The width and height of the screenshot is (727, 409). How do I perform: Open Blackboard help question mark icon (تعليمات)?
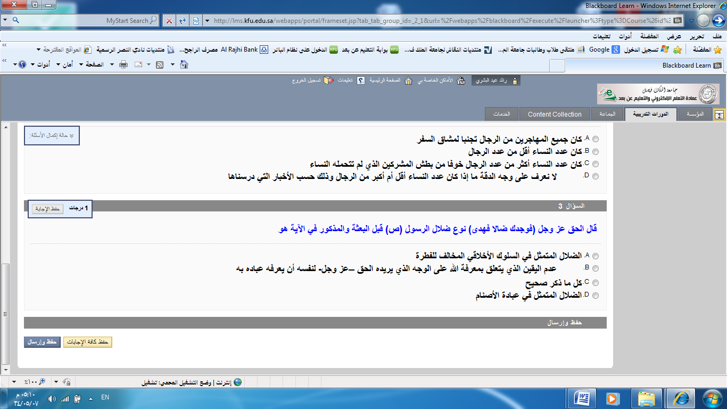point(360,80)
